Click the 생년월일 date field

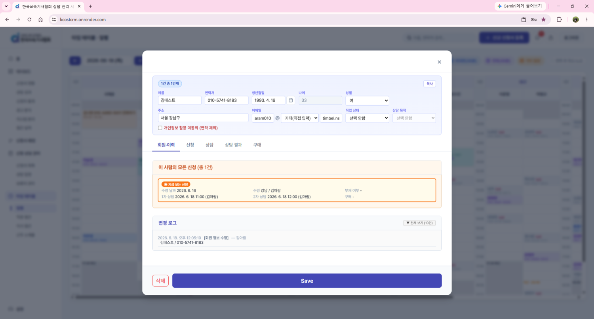click(268, 101)
